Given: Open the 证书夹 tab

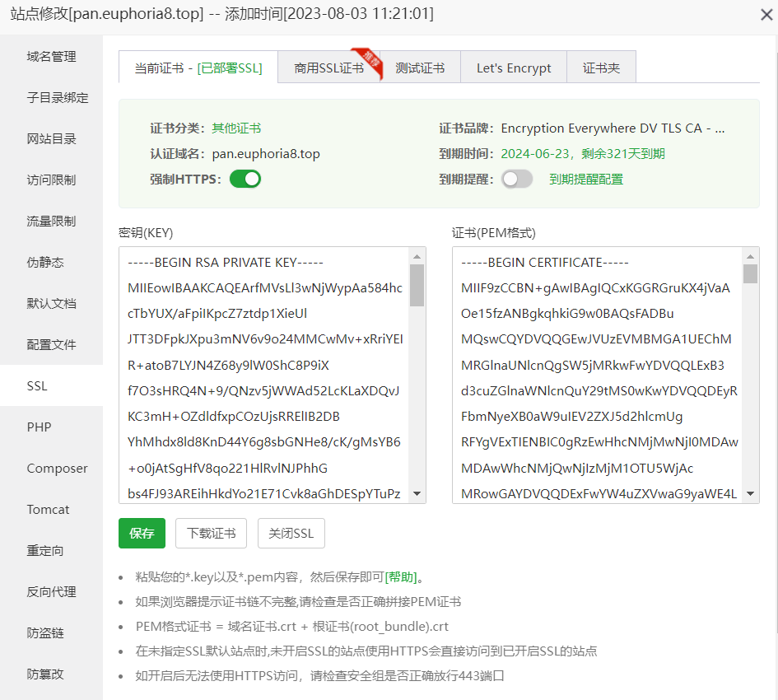Looking at the screenshot, I should coord(601,68).
